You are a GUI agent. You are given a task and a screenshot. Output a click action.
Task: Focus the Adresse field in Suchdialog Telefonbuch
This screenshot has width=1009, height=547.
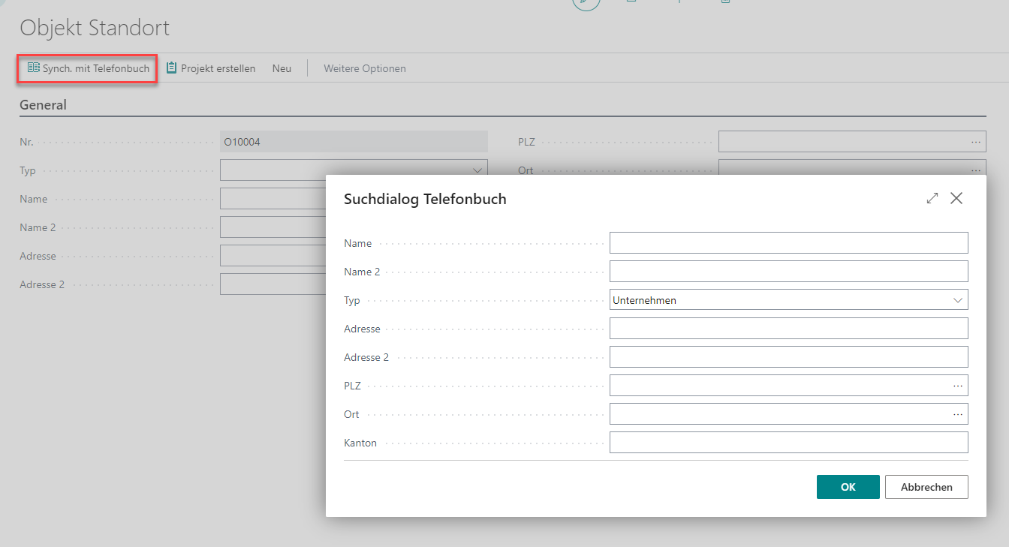point(789,329)
